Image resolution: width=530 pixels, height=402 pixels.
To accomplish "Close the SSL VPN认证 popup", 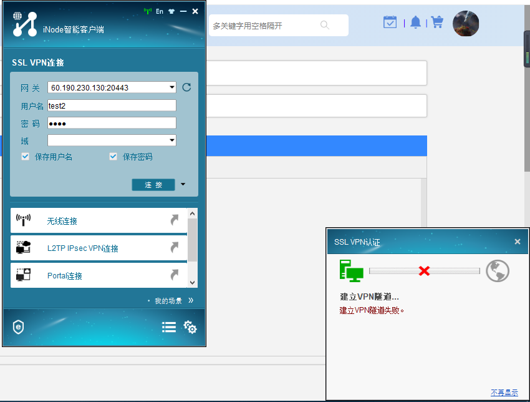I will click(517, 242).
